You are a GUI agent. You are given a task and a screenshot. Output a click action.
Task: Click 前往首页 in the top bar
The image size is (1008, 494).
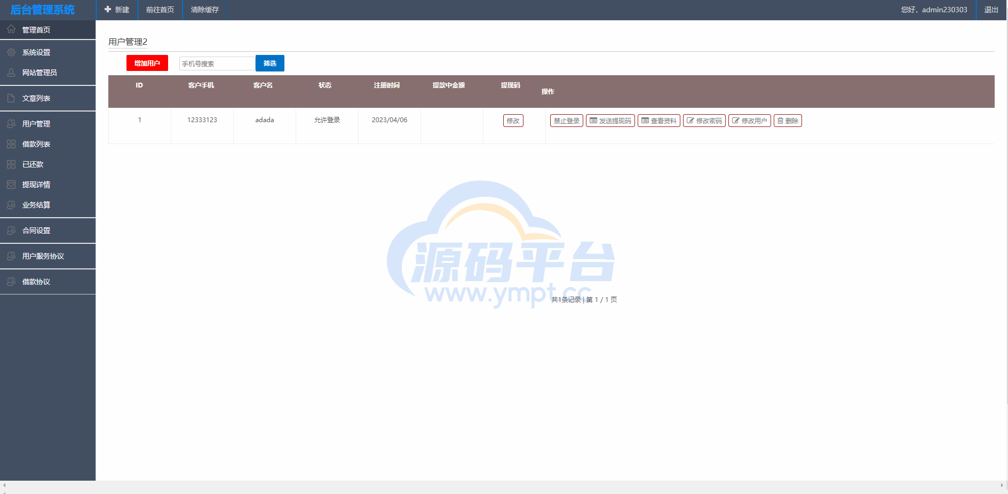(160, 10)
